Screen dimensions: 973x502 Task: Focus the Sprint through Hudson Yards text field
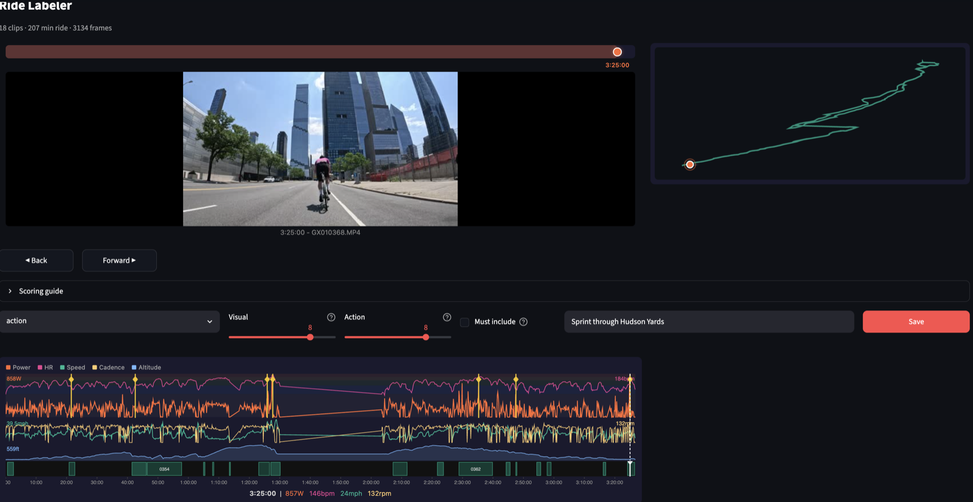point(709,322)
